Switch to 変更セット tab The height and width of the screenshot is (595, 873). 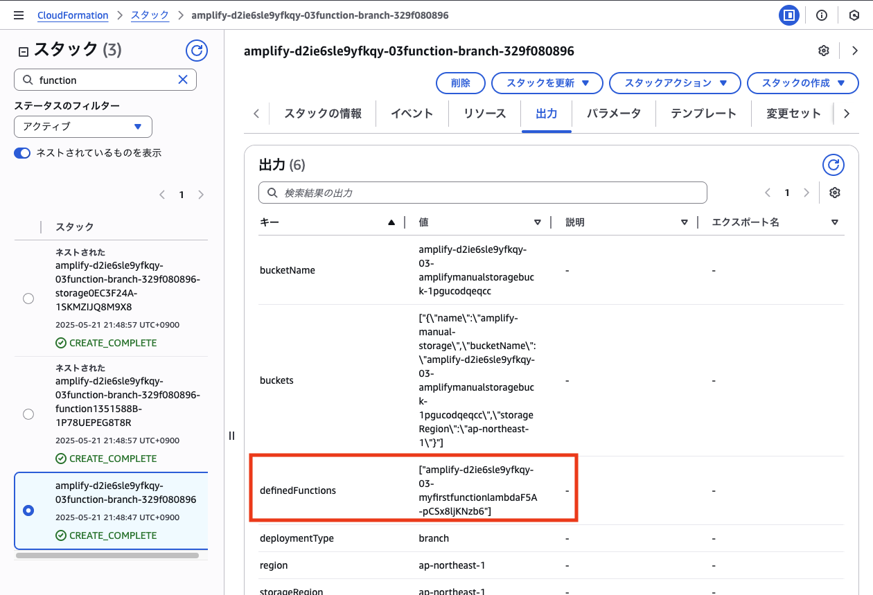pos(793,114)
